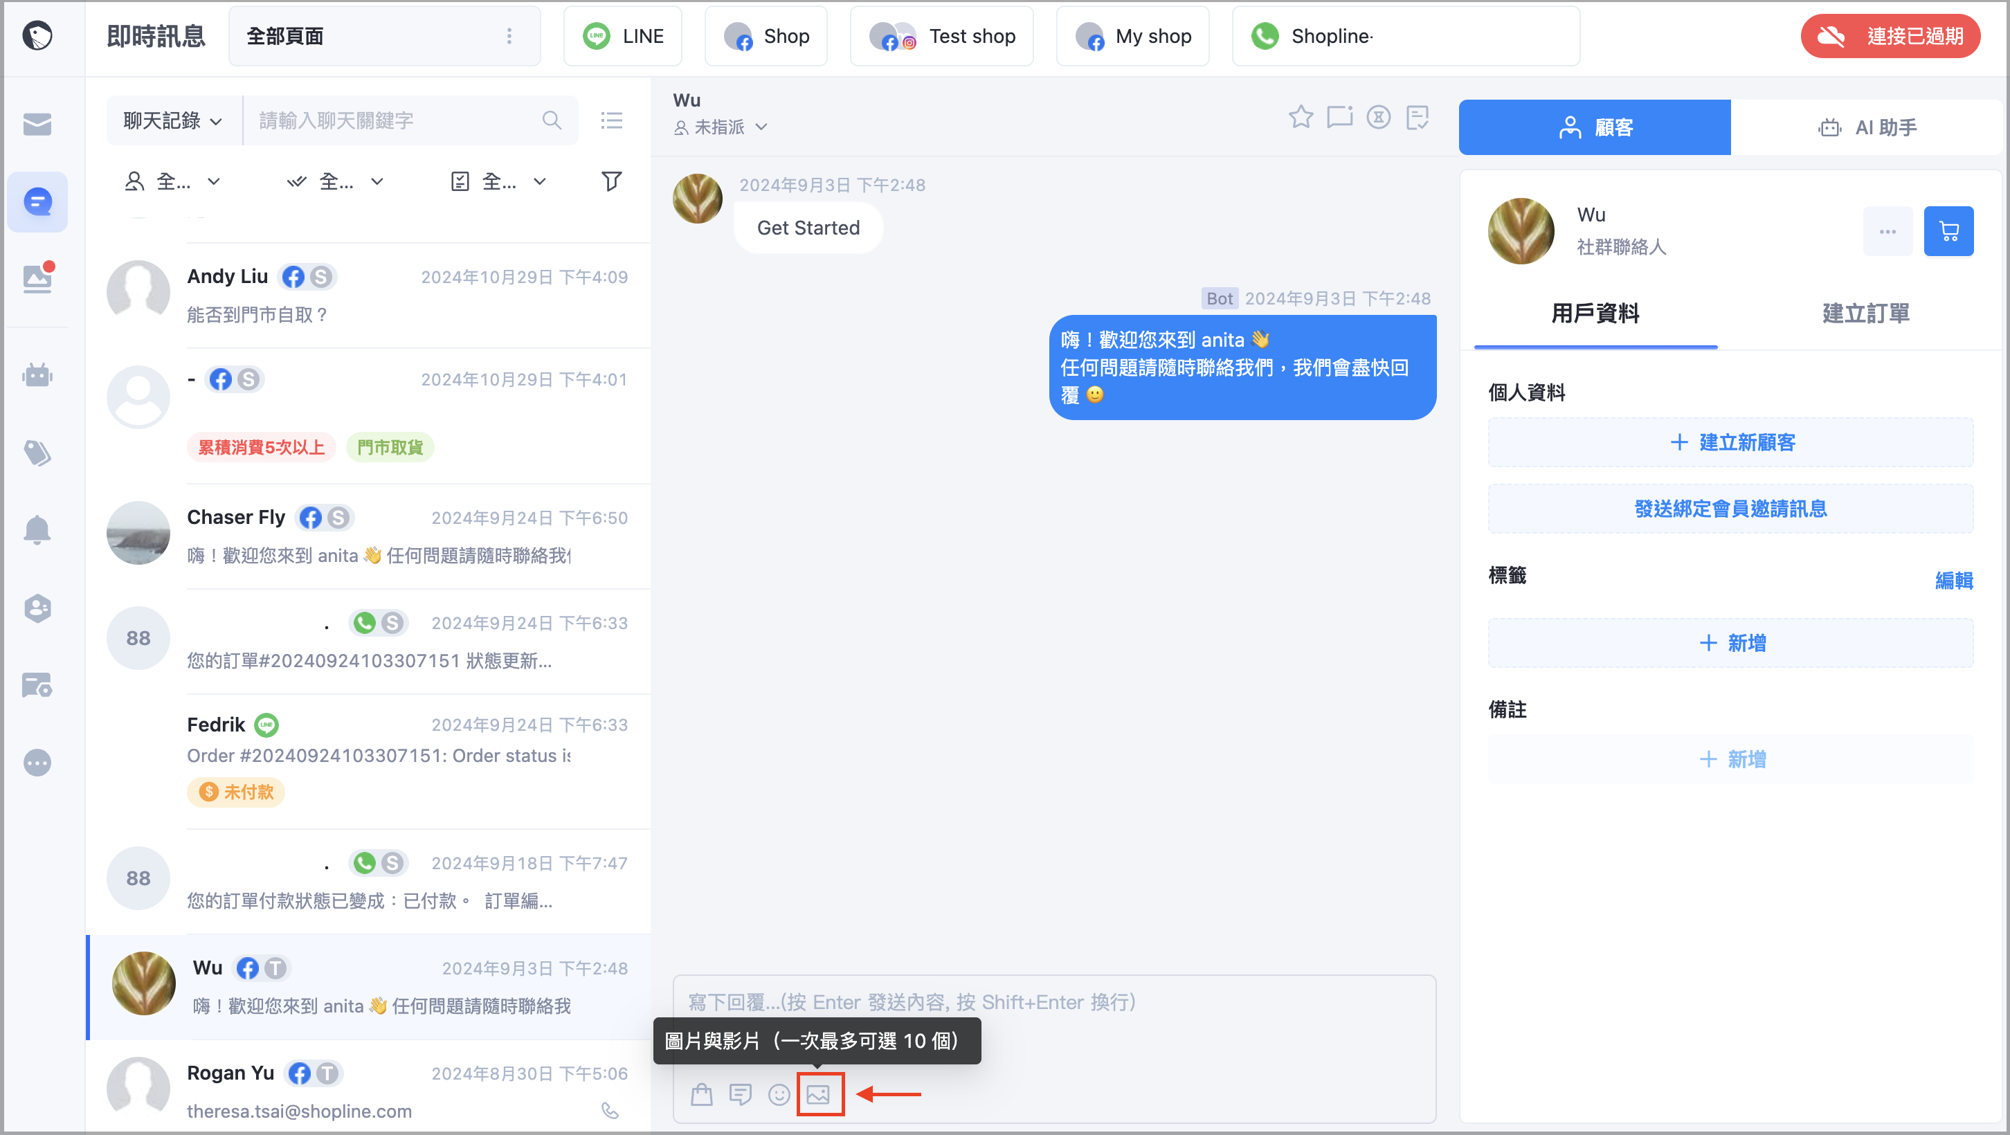Click the 未付款 status badge

pos(235,792)
